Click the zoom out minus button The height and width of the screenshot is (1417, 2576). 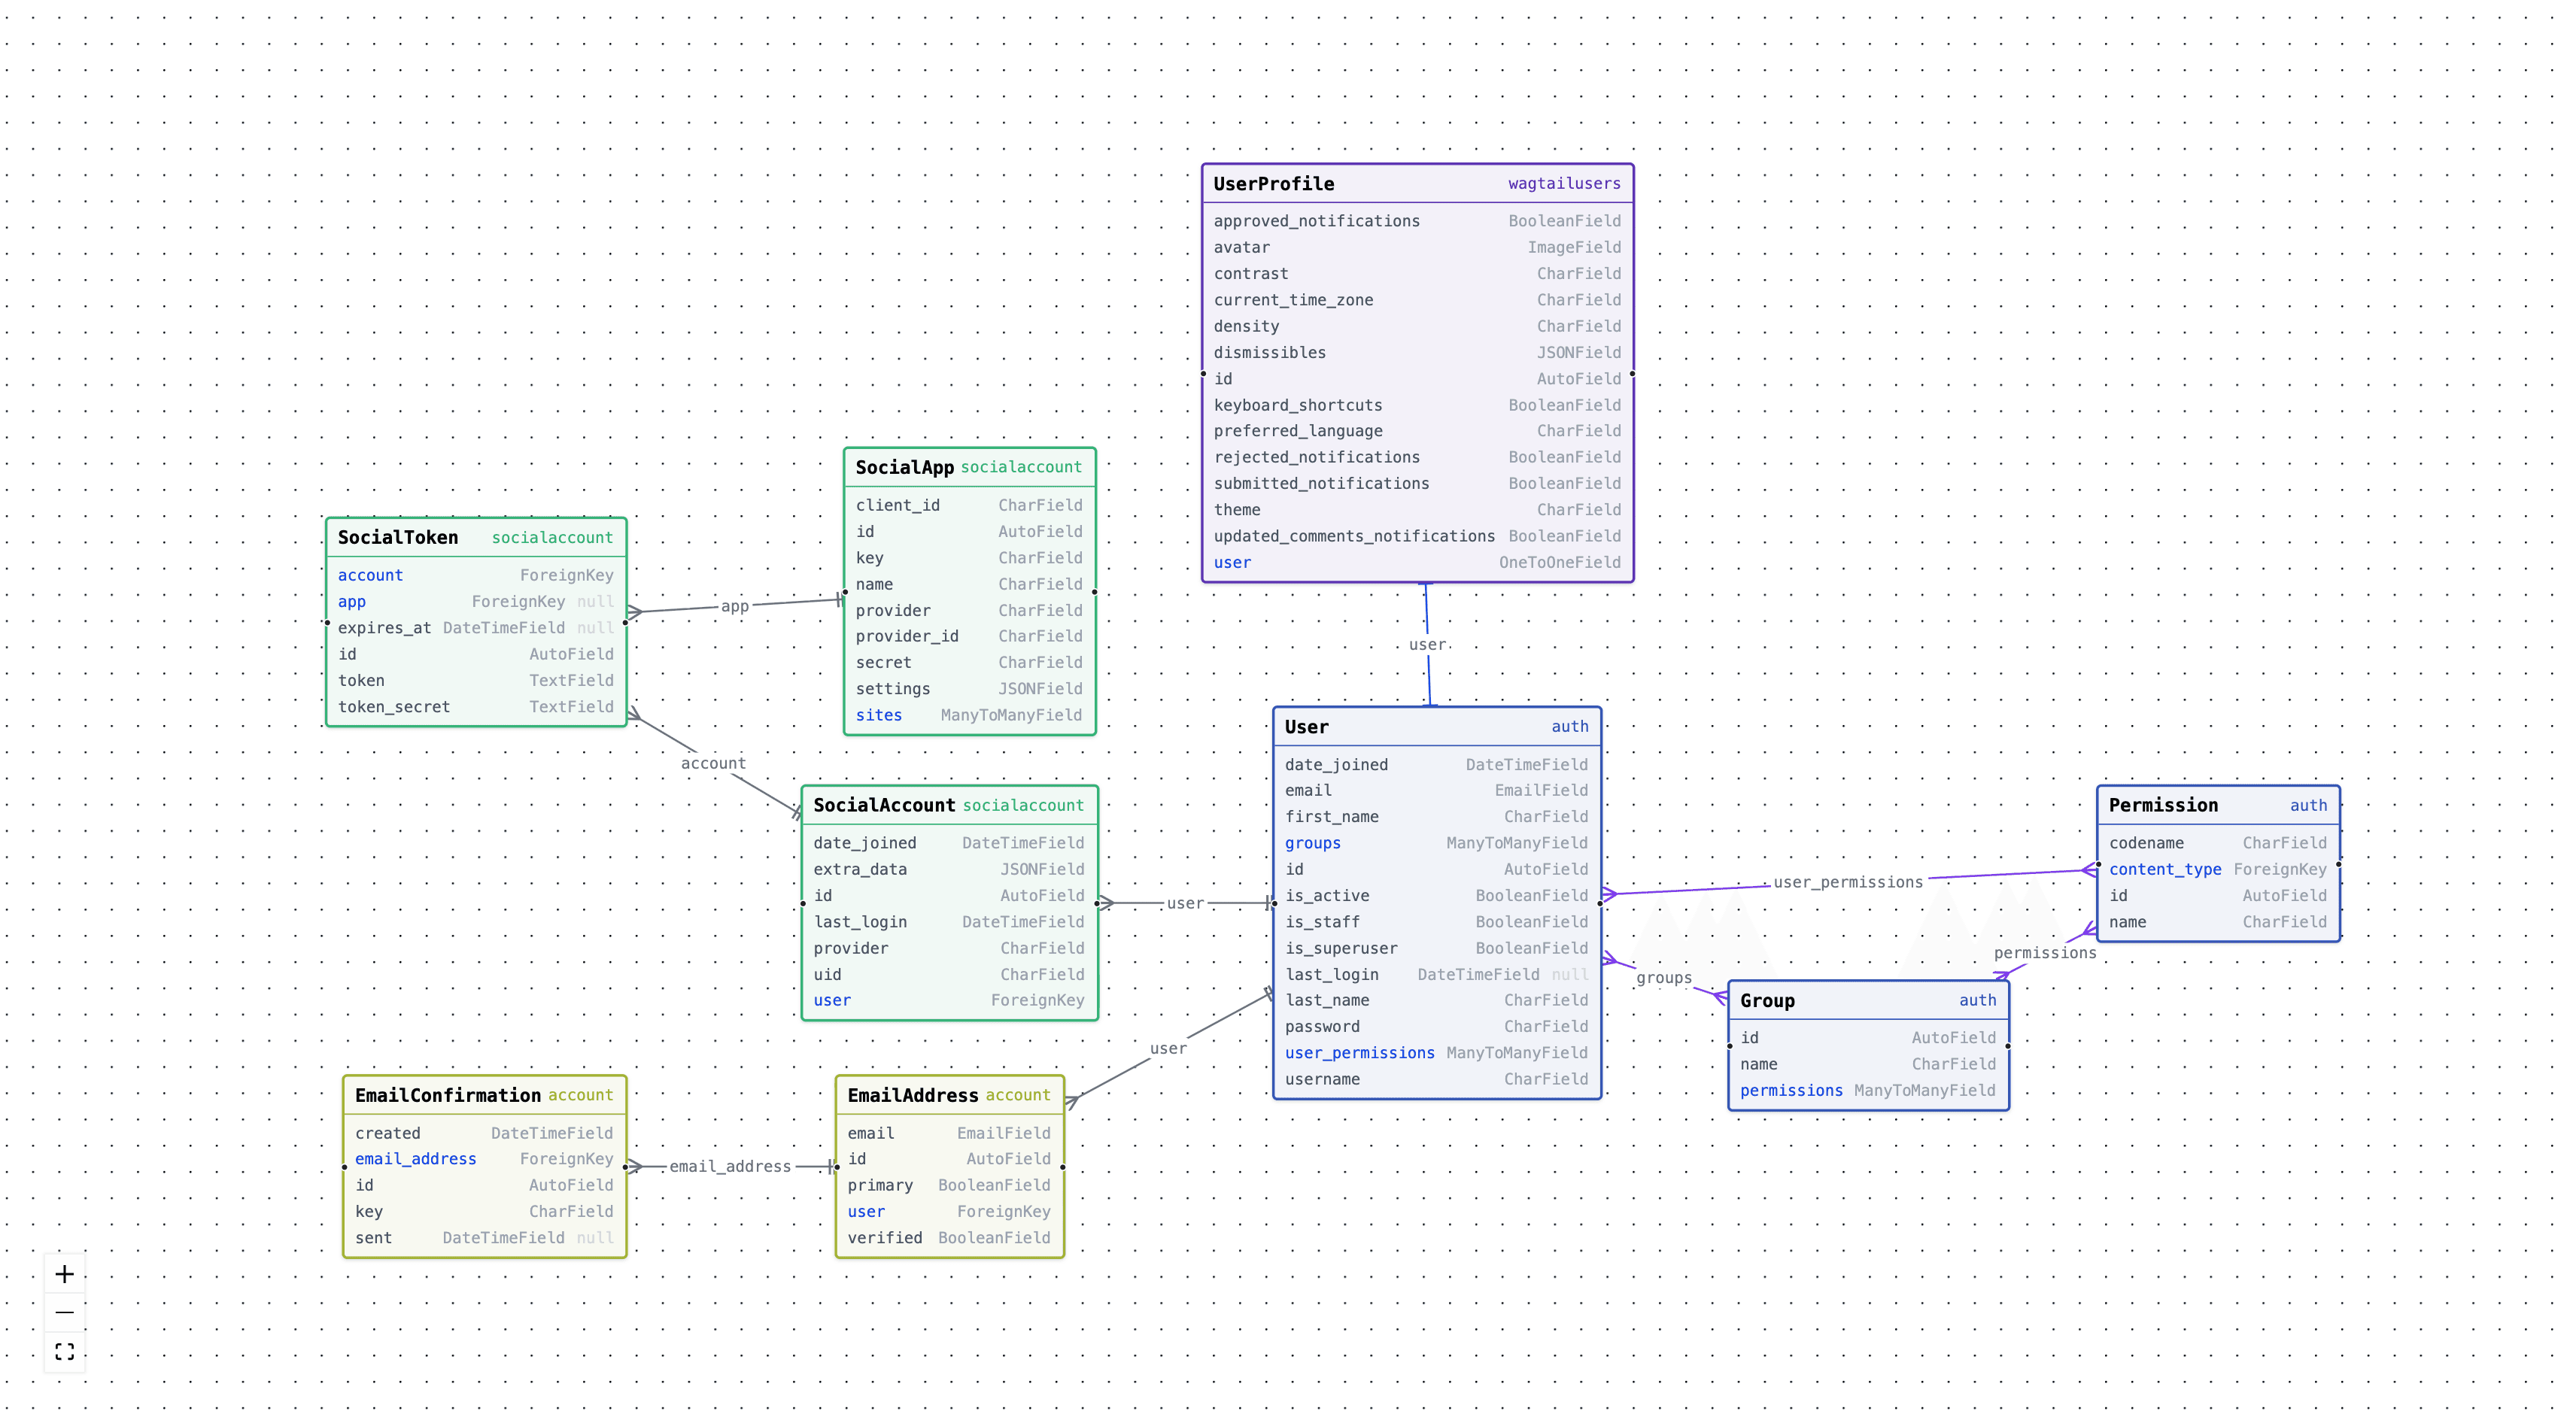click(65, 1312)
